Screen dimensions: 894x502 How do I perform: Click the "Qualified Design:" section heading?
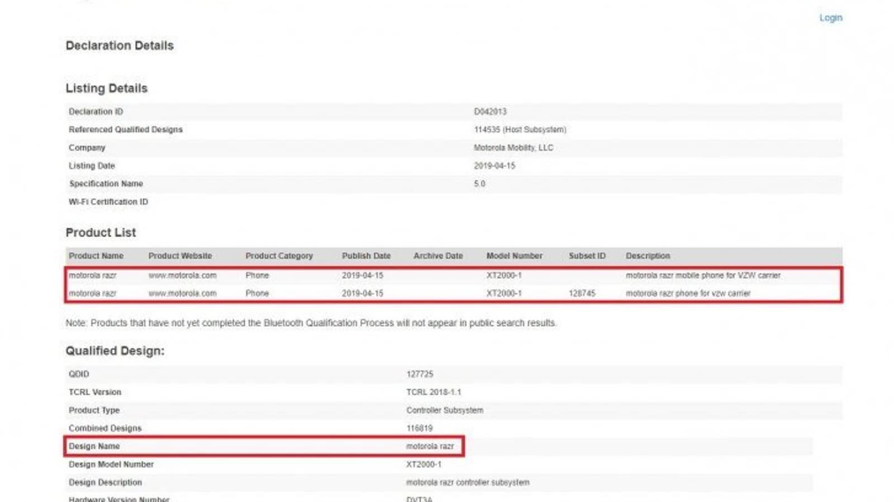click(x=115, y=351)
